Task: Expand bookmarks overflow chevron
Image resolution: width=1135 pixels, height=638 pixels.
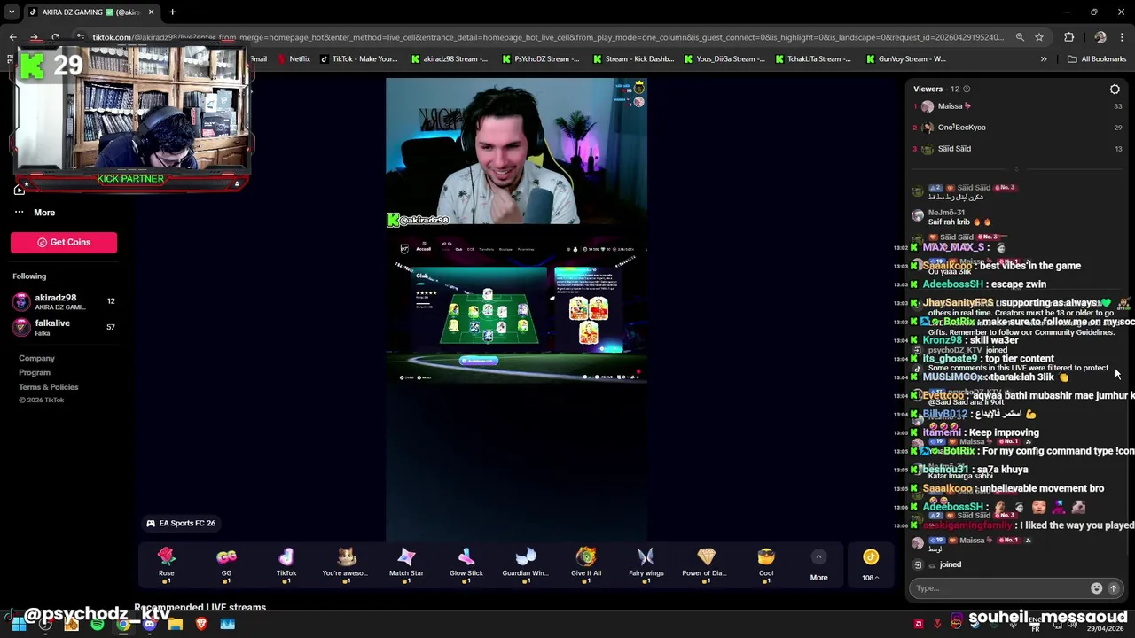Action: (1044, 59)
